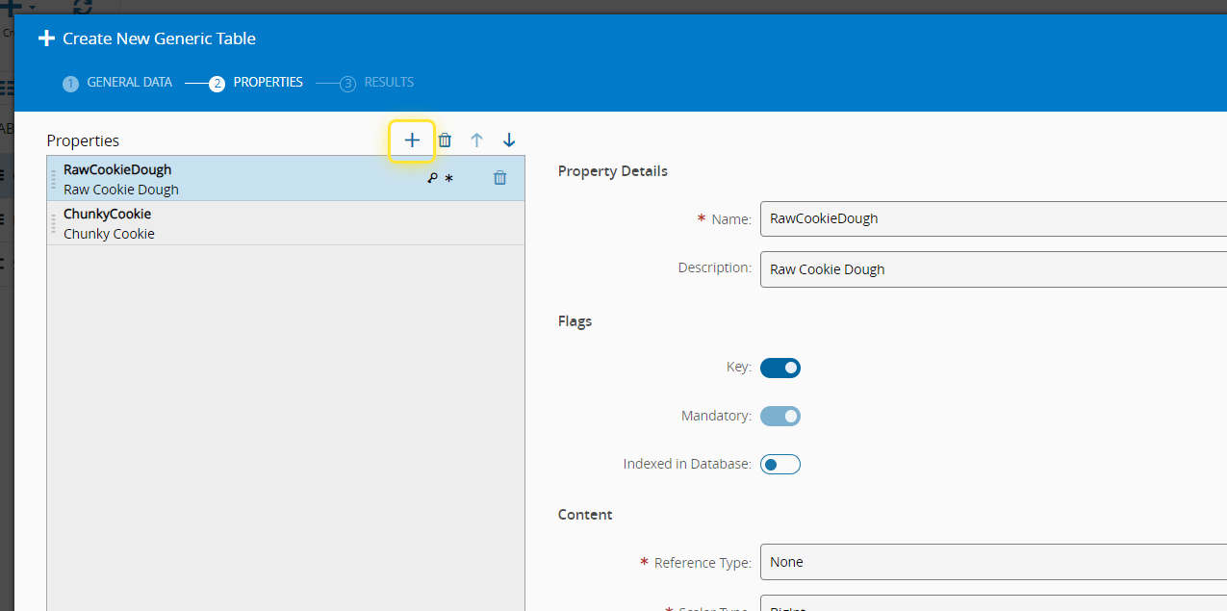Click the trash icon in Properties toolbar

click(445, 140)
